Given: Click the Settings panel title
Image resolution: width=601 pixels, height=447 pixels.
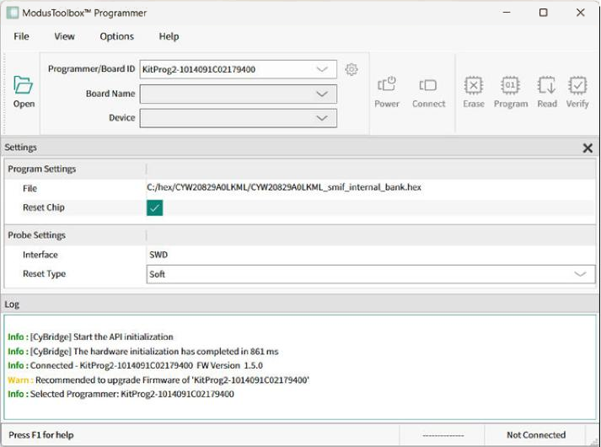Looking at the screenshot, I should [21, 148].
